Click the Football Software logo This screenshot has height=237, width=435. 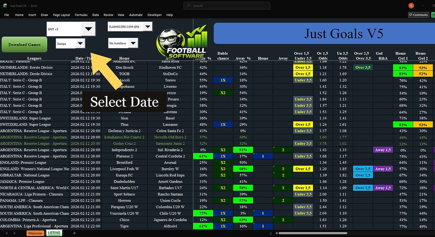coord(182,42)
